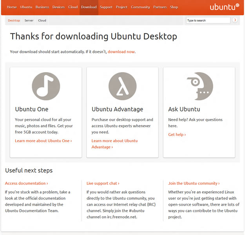Visit the Shop navigation item
This screenshot has width=245, height=235.
[174, 7]
